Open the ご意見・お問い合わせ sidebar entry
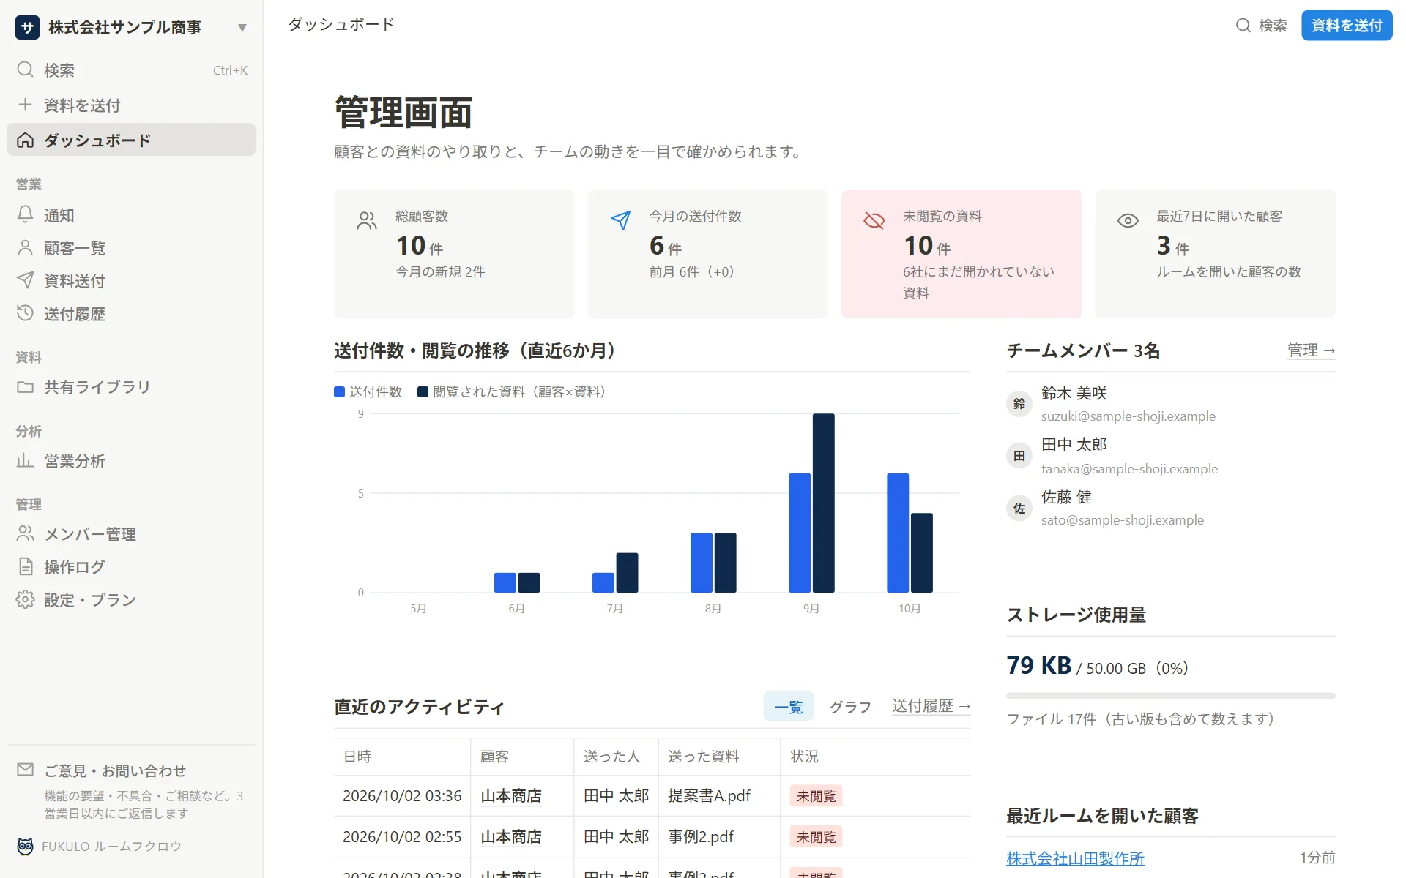The height and width of the screenshot is (878, 1406). point(132,790)
